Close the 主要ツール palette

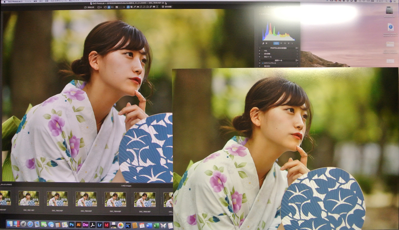260,60
